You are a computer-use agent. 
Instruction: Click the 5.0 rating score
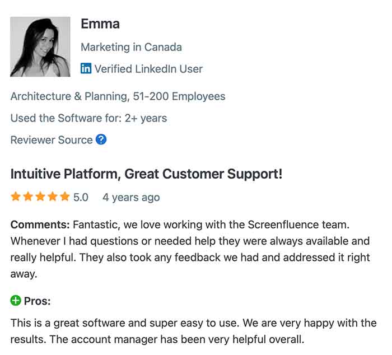81,197
